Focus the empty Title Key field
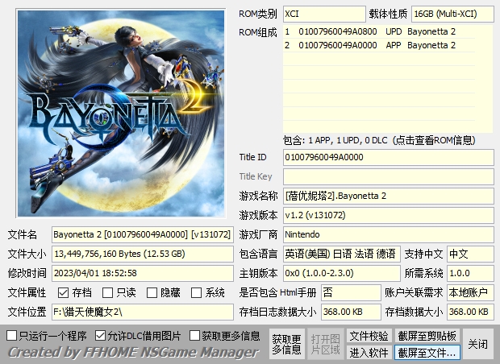 coord(388,176)
